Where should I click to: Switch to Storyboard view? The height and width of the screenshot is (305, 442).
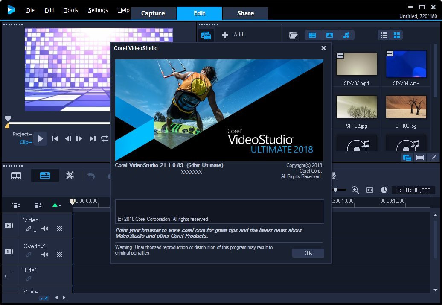[16, 176]
